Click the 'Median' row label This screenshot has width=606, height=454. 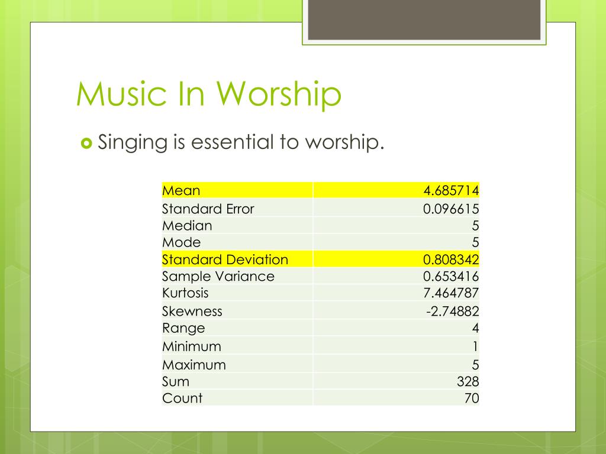point(187,225)
